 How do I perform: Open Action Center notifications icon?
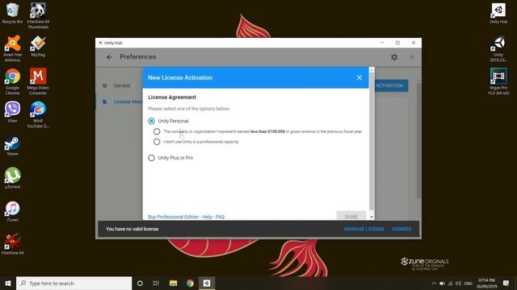click(506, 283)
